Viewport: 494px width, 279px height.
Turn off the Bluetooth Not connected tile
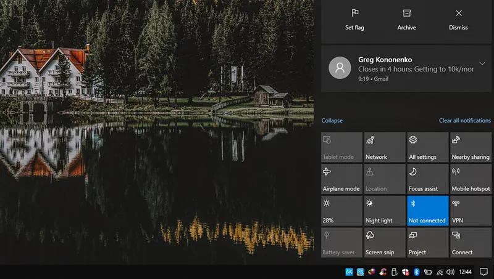(427, 211)
